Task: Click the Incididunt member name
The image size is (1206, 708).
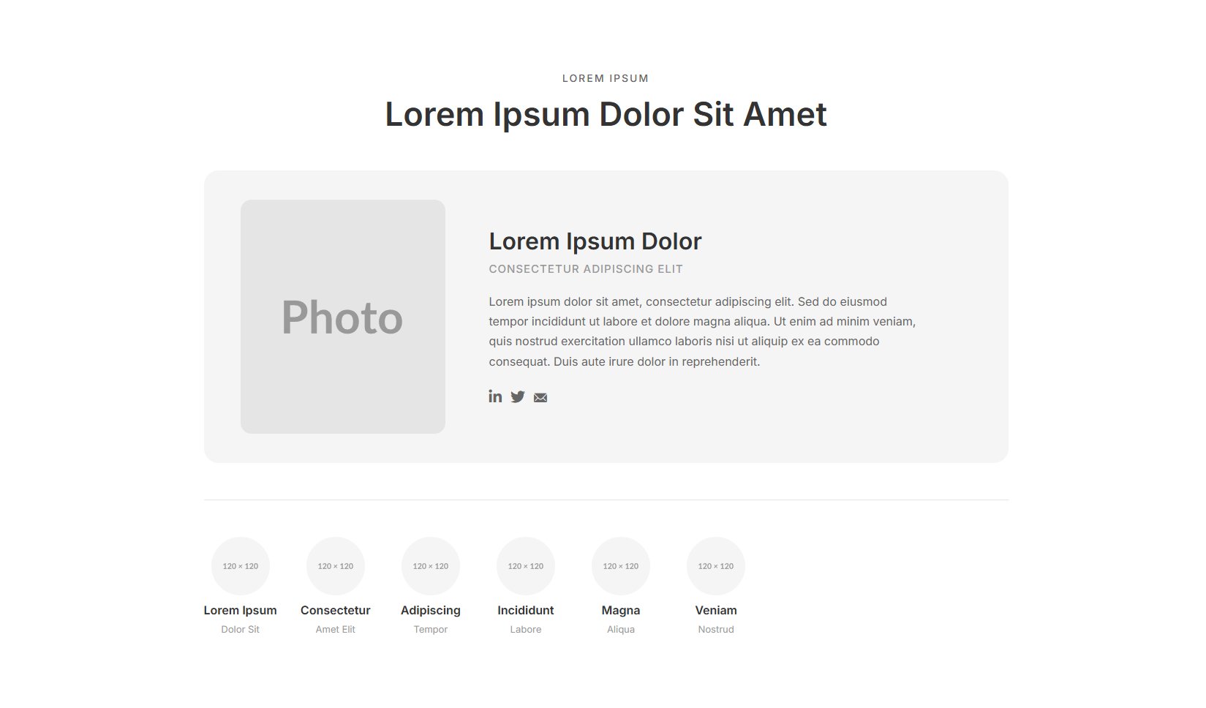Action: pyautogui.click(x=526, y=610)
